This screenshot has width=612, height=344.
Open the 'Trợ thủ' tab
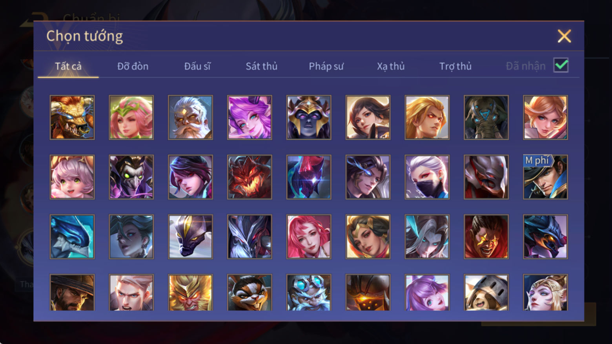pos(455,66)
